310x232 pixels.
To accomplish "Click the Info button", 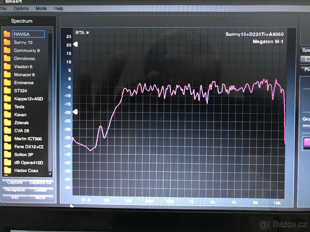I will pos(15,197).
